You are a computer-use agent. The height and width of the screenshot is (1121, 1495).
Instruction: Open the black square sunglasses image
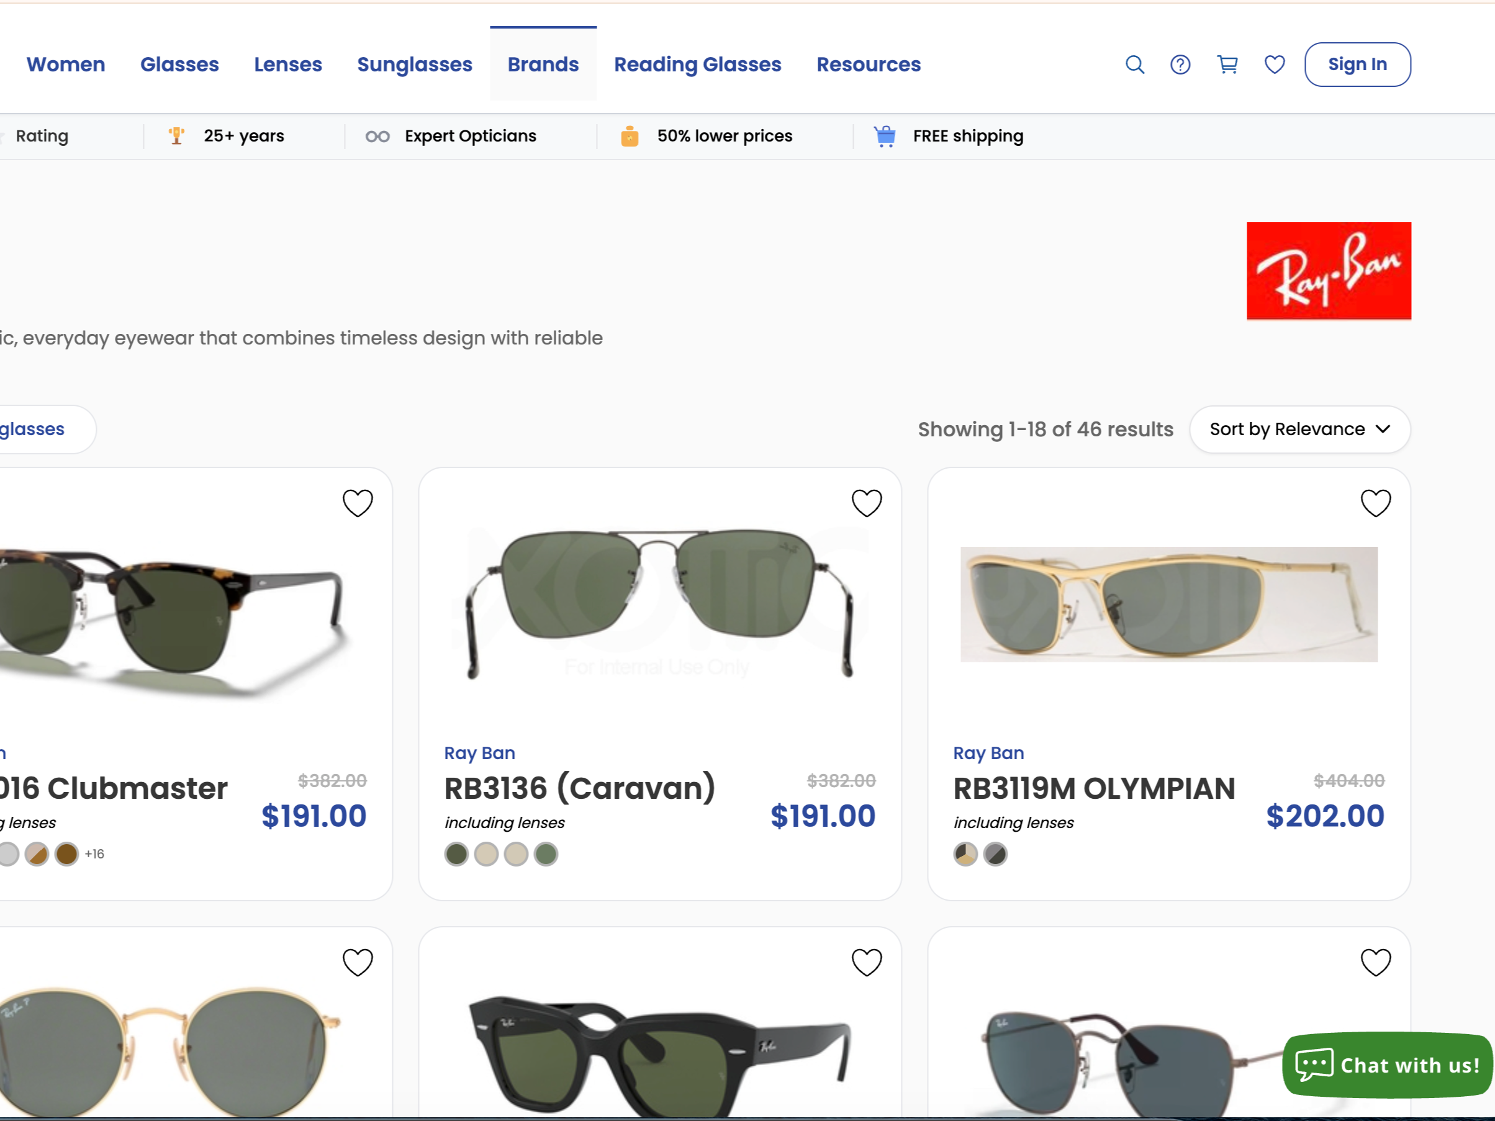(659, 1056)
